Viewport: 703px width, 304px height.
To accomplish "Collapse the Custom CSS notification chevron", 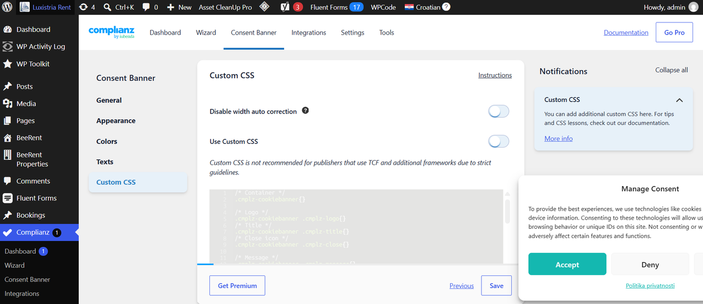I will click(x=679, y=100).
